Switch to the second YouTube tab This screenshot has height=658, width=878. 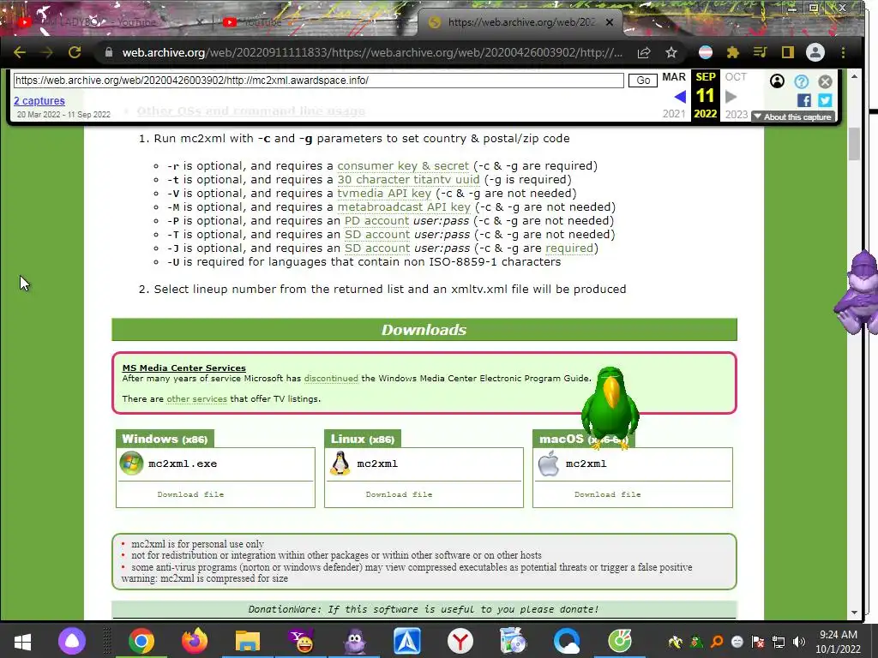click(314, 22)
